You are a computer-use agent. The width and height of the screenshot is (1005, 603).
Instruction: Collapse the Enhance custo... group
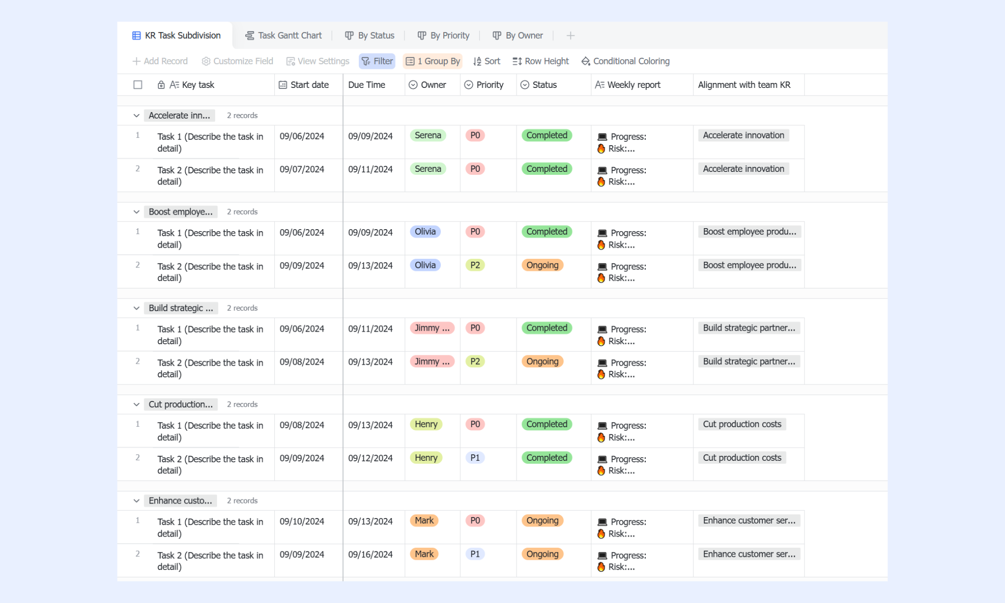(x=136, y=501)
